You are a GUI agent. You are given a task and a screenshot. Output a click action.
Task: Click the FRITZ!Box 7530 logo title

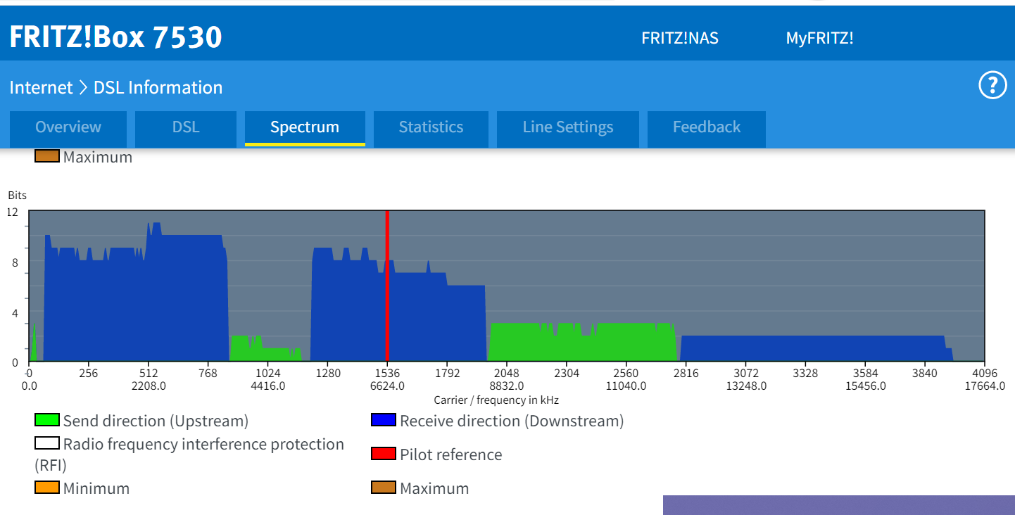click(116, 37)
